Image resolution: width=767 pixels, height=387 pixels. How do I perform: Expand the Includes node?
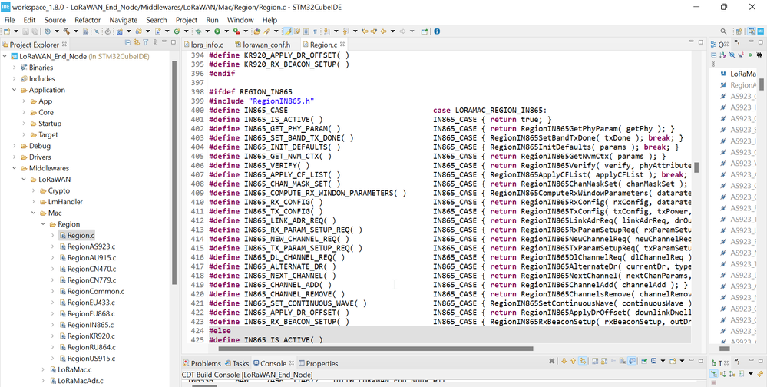[x=14, y=79]
